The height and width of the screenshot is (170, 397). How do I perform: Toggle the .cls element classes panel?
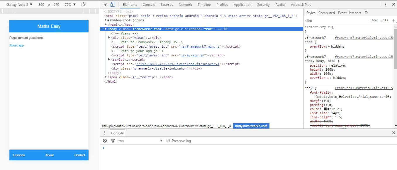(384, 20)
